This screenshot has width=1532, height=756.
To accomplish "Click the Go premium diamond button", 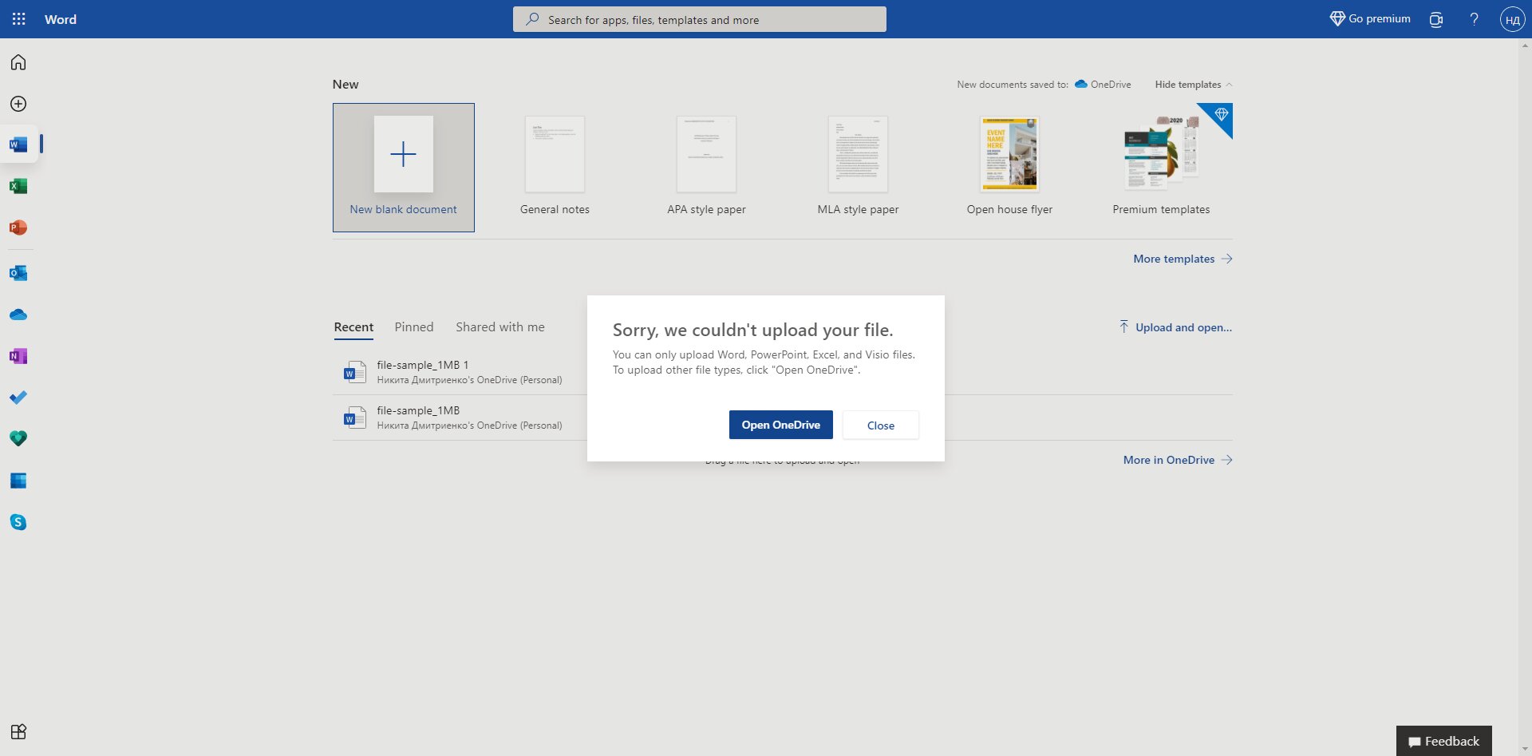I will [1370, 19].
